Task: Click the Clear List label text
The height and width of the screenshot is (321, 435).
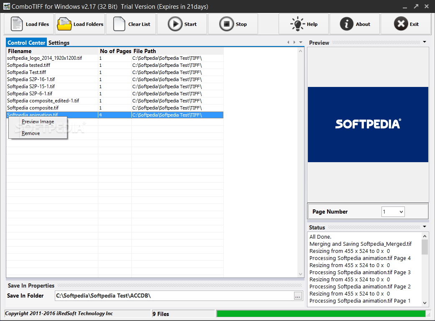Action: click(139, 24)
